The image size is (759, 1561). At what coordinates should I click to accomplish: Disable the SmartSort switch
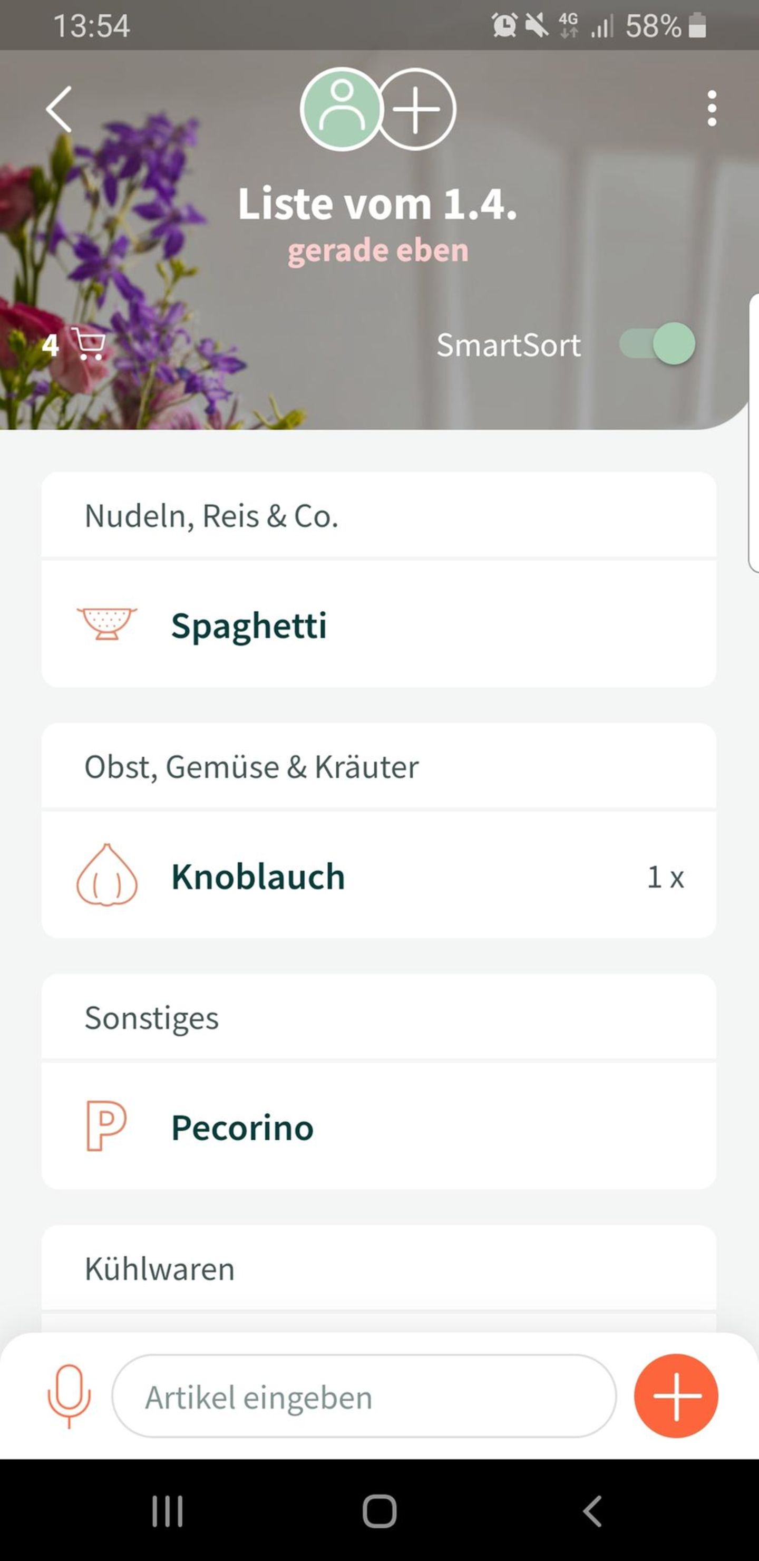click(x=657, y=344)
